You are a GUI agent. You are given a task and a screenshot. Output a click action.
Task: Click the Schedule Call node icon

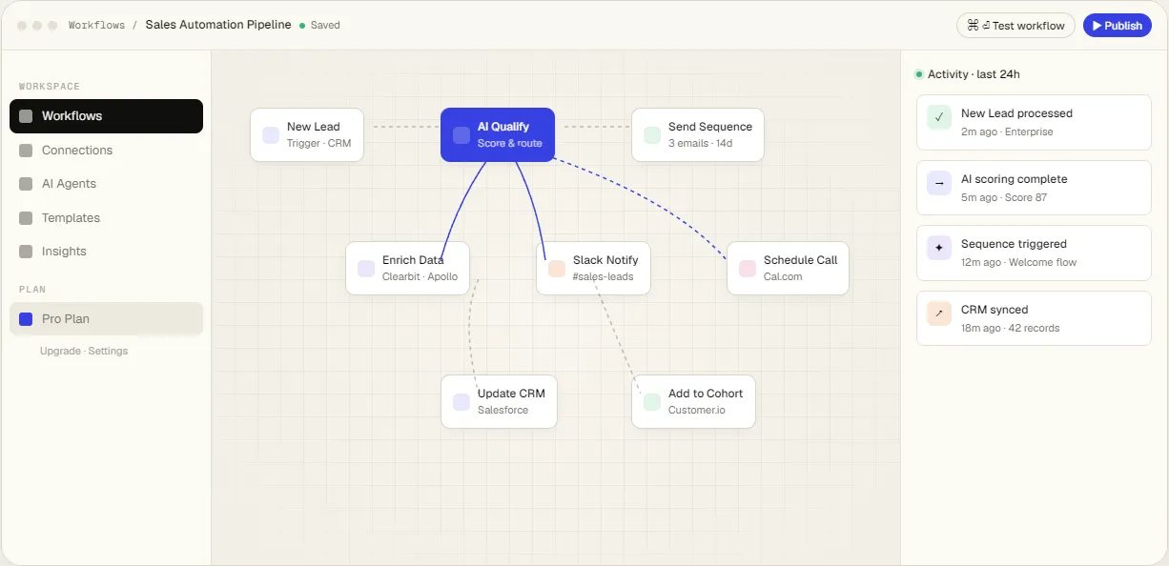(748, 269)
